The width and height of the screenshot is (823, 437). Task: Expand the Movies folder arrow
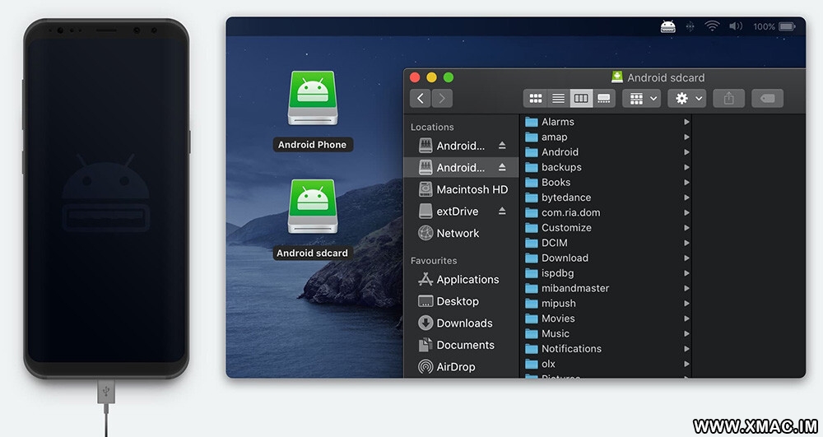point(686,318)
